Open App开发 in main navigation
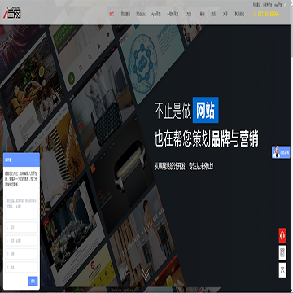The width and height of the screenshot is (293, 293). pyautogui.click(x=156, y=14)
